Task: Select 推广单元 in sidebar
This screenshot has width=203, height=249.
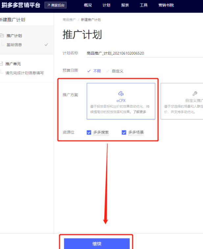Action: coord(13,64)
